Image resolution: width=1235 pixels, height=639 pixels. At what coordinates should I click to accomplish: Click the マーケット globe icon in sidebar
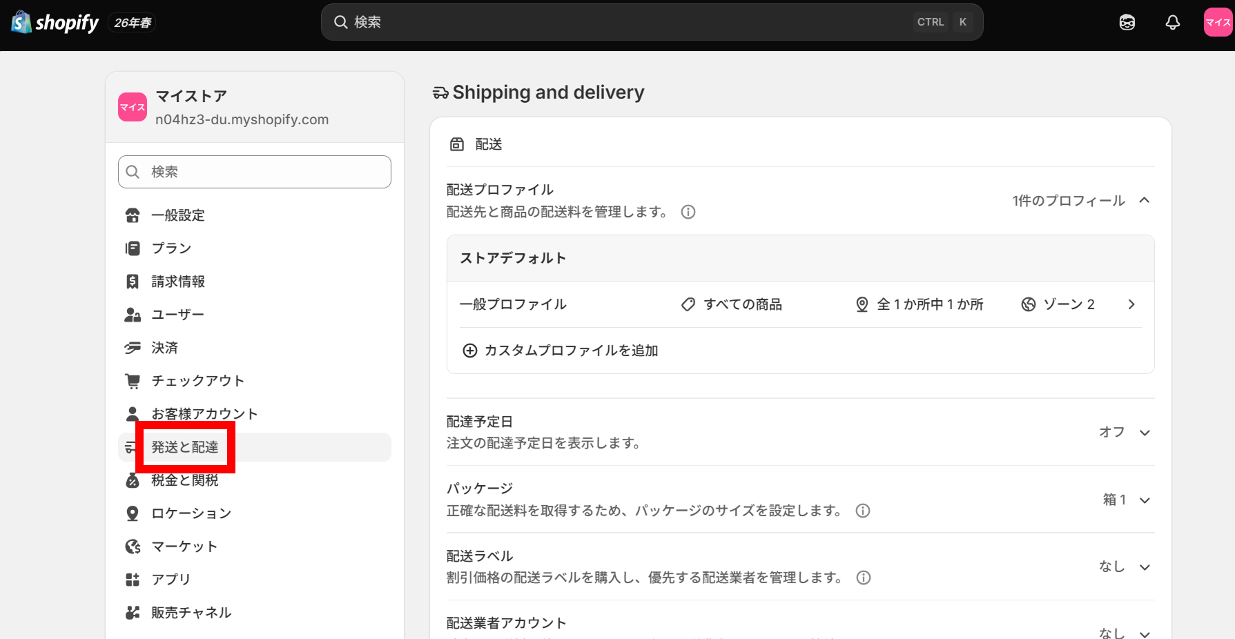[x=133, y=547]
